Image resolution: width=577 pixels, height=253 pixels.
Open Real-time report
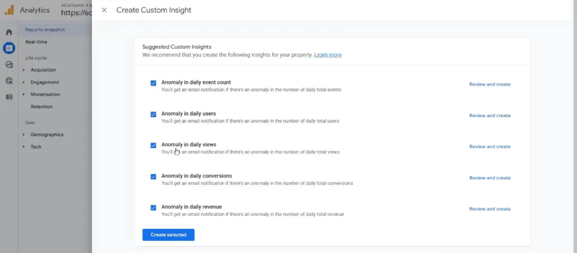36,42
